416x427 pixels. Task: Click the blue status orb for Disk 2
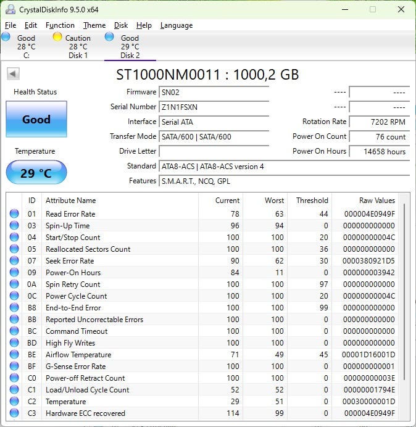click(x=109, y=37)
